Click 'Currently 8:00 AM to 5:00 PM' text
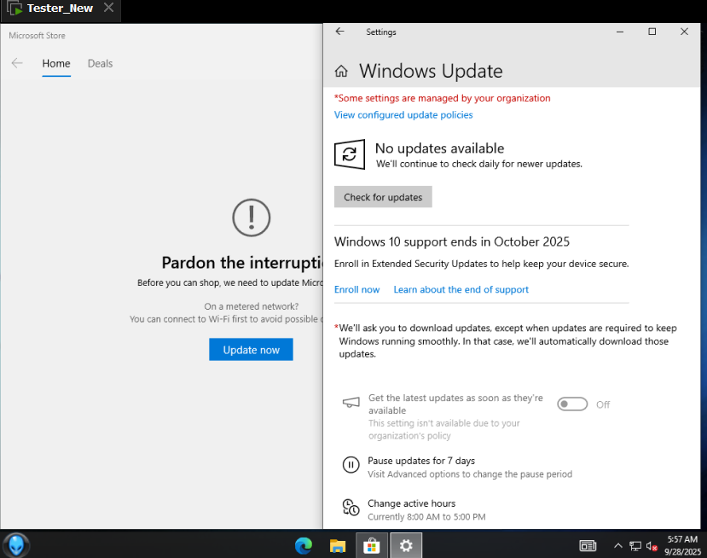The width and height of the screenshot is (707, 558). (x=426, y=517)
